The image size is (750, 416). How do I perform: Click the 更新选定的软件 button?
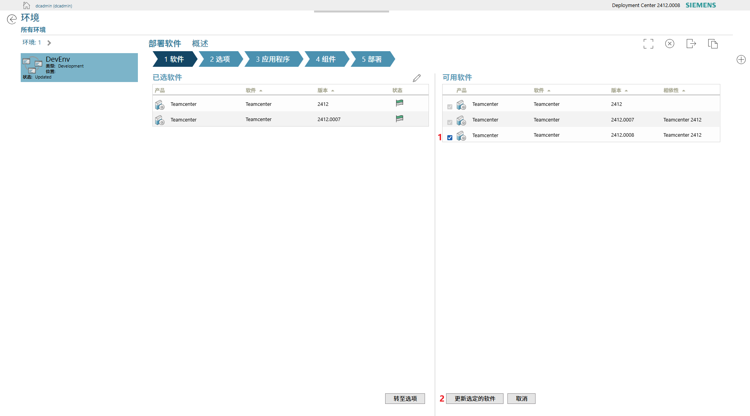(x=474, y=398)
